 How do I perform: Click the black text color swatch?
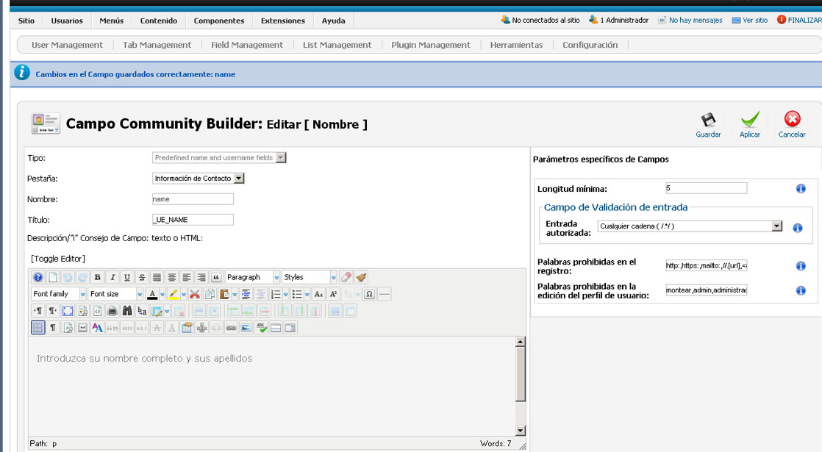[152, 294]
